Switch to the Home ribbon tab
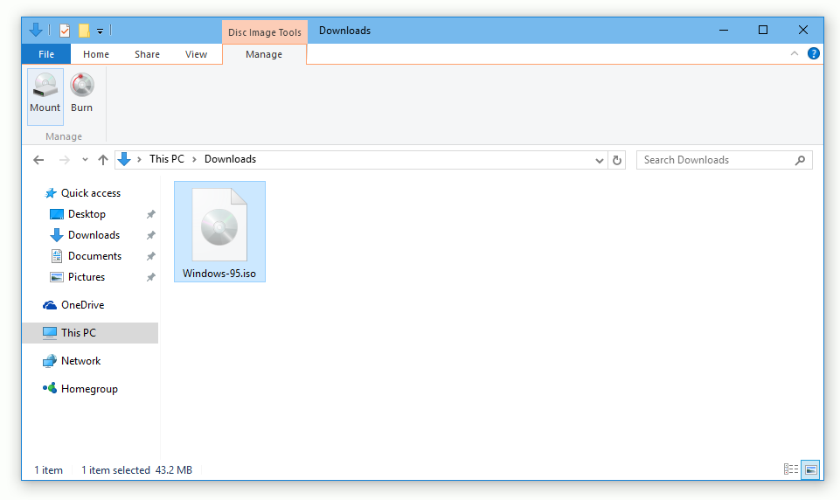The image size is (840, 500). (96, 54)
